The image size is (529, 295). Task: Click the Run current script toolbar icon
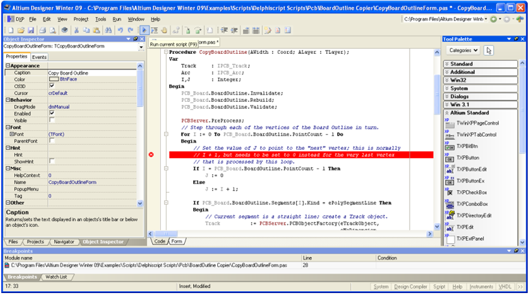tap(144, 30)
